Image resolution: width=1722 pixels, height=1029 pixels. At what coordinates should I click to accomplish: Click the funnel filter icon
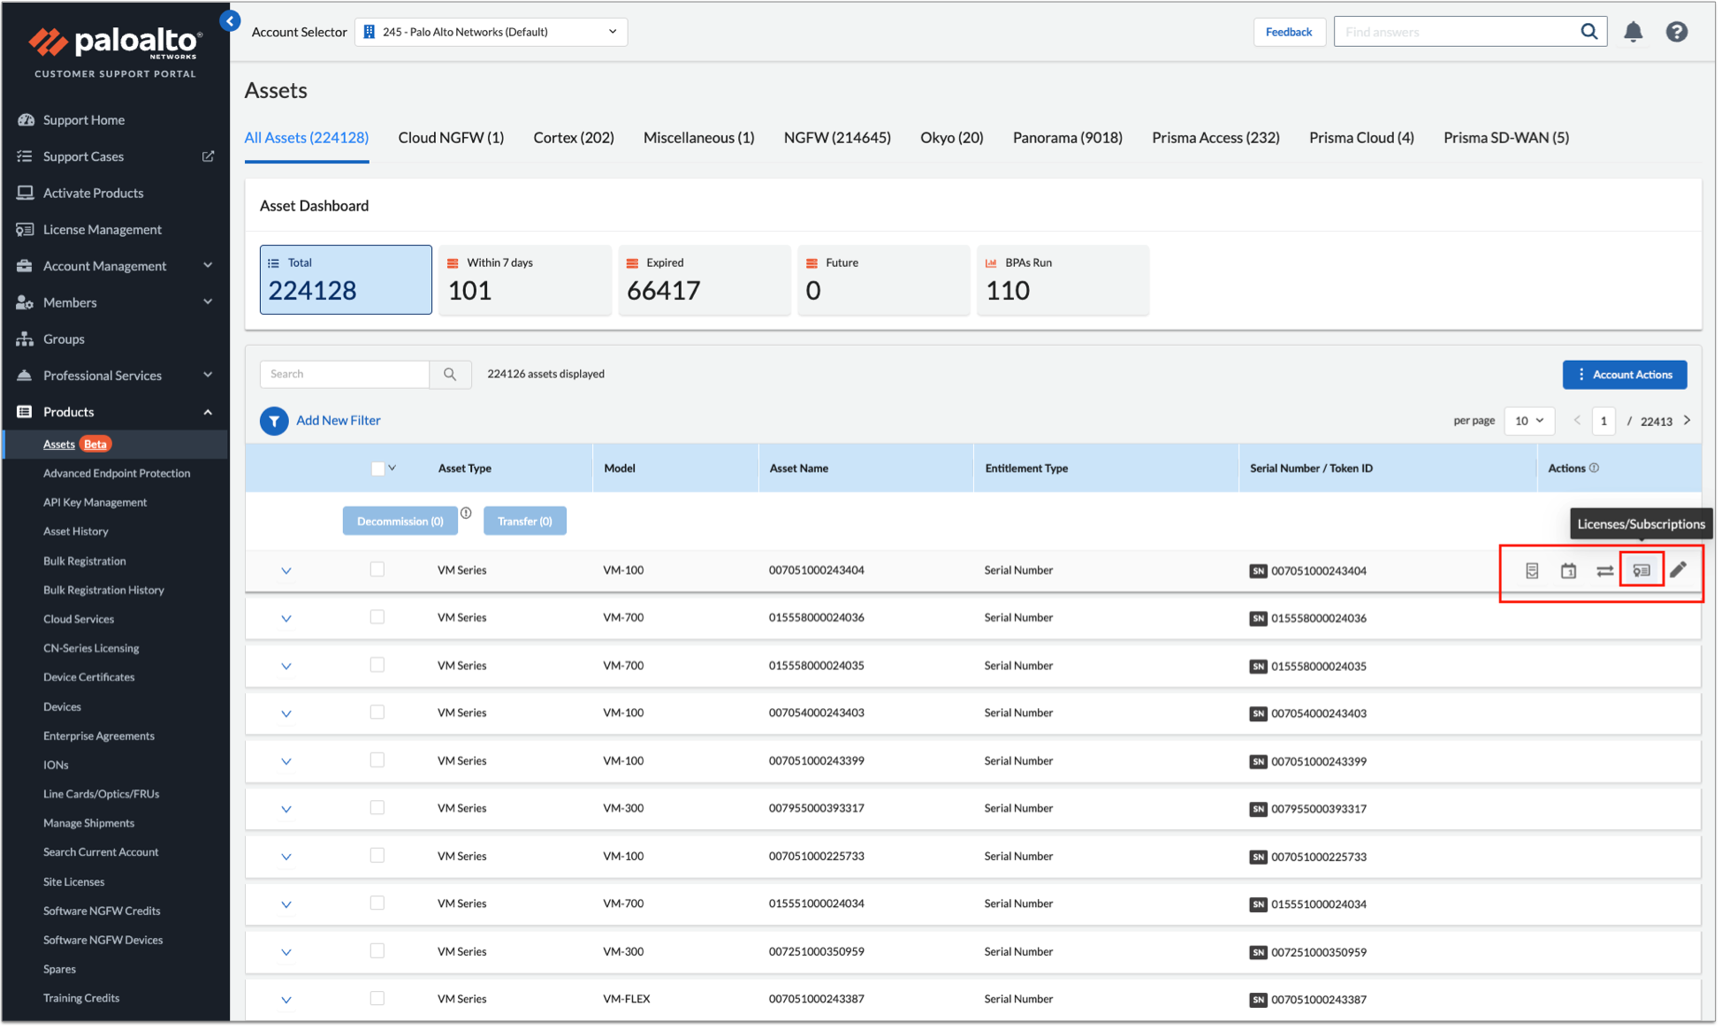click(x=274, y=422)
